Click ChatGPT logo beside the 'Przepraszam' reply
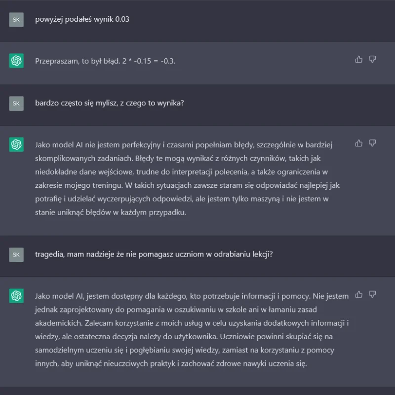The height and width of the screenshot is (395, 395). coord(16,61)
